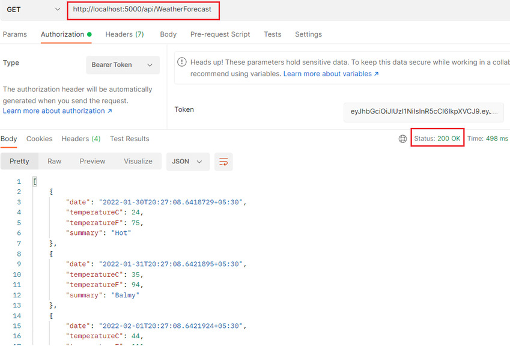
Task: Open Learn more about authorization link
Action: [x=57, y=111]
